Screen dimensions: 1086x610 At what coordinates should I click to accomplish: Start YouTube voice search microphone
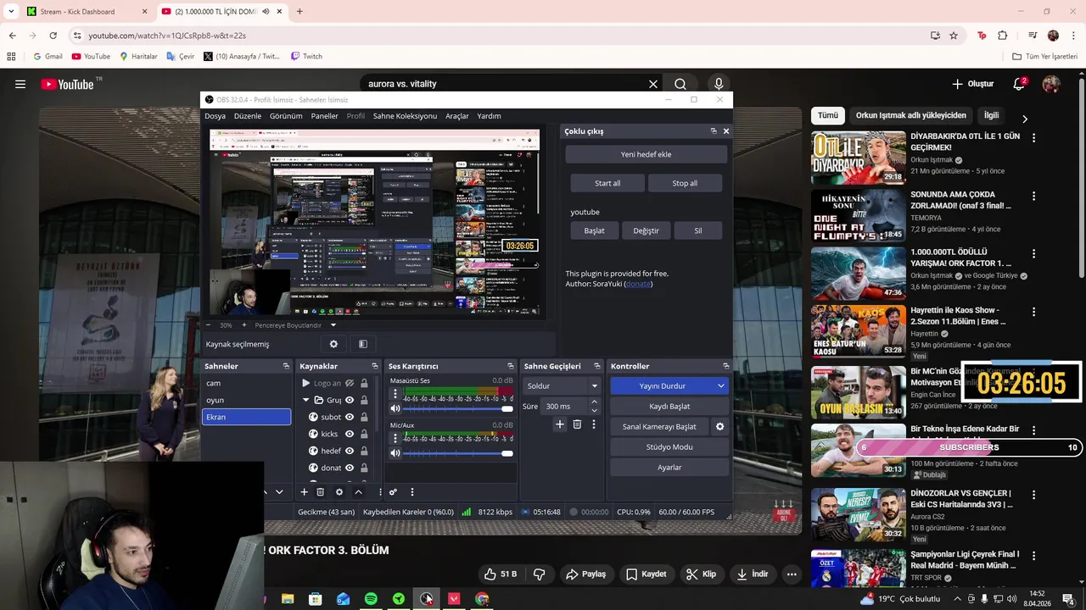719,84
